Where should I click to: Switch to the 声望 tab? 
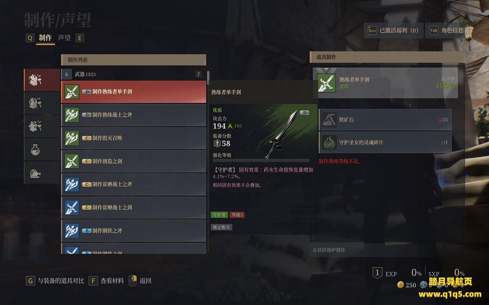[x=64, y=38]
